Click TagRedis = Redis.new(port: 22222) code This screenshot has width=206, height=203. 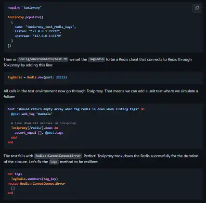[x=37, y=77]
